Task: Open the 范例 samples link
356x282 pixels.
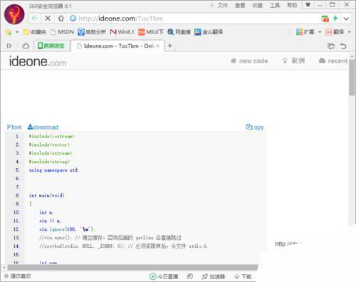Action: 294,61
